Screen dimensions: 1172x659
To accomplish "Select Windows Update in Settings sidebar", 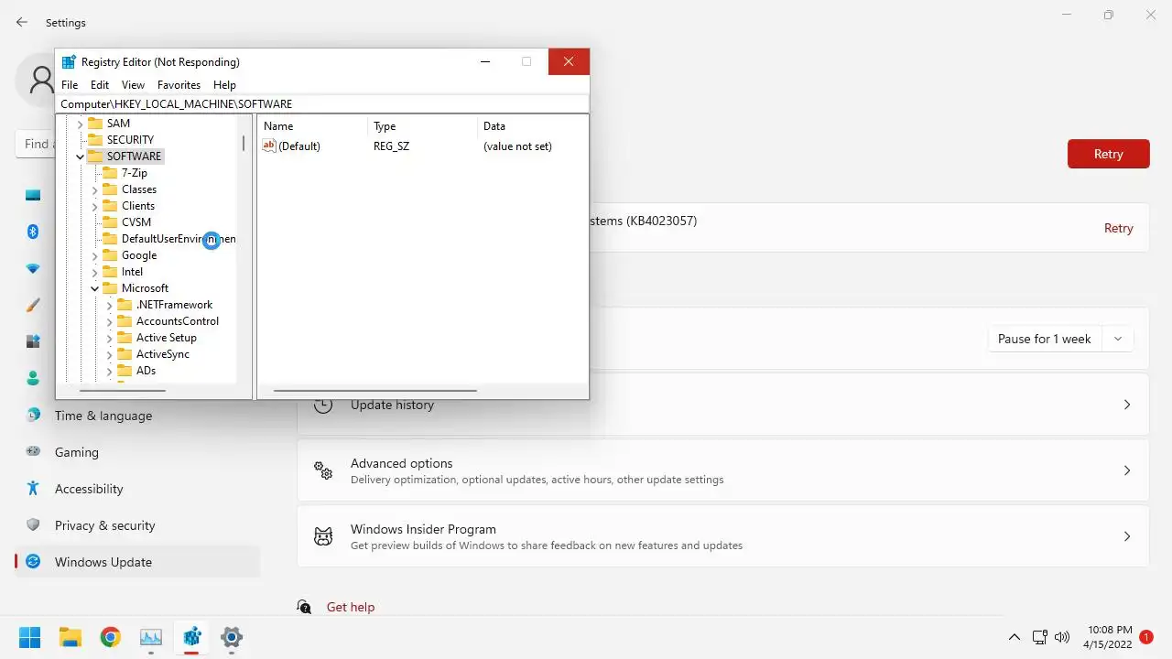I will [137, 562].
